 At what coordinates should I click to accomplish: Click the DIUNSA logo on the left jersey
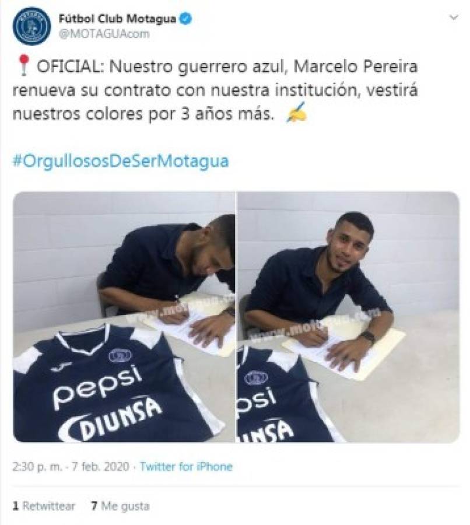[110, 419]
